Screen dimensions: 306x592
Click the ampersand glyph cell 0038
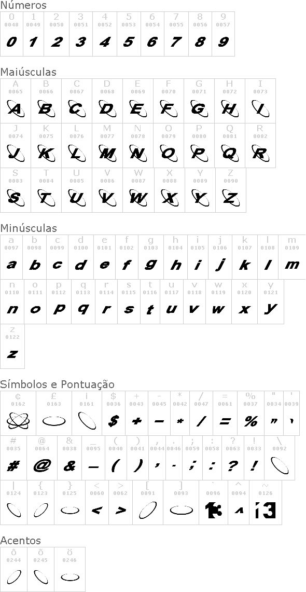click(69, 458)
